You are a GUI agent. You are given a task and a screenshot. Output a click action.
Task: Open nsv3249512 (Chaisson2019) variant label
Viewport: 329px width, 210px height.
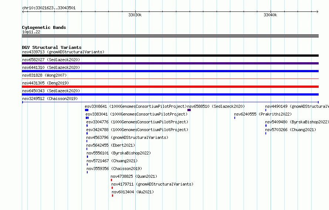click(x=50, y=99)
